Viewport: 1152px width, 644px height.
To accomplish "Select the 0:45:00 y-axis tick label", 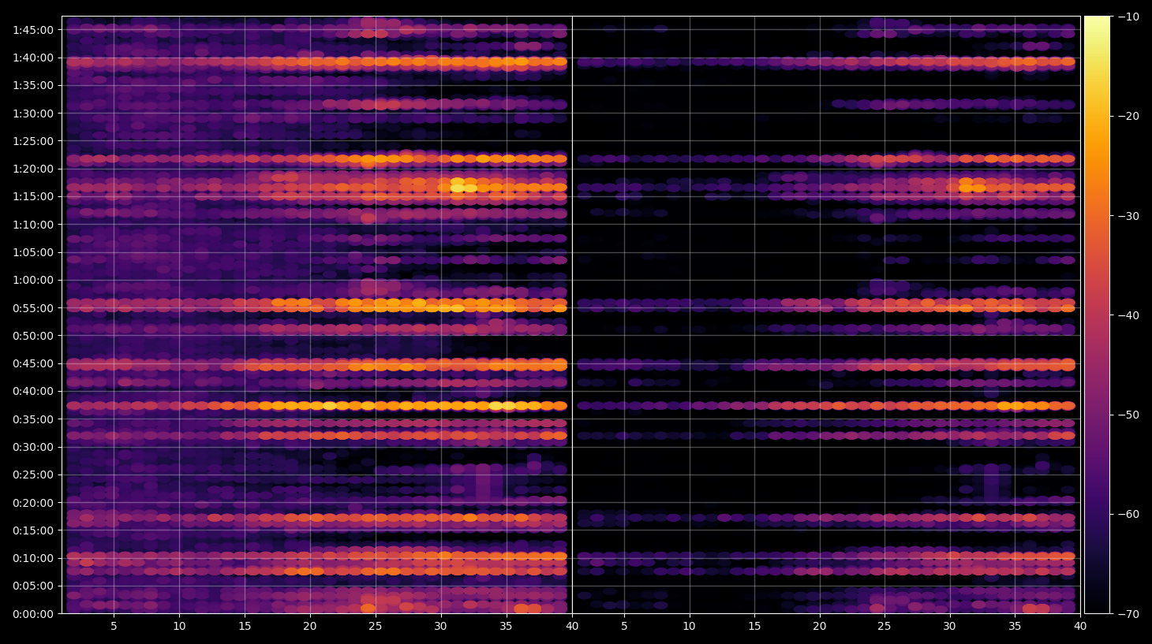I will 33,363.
